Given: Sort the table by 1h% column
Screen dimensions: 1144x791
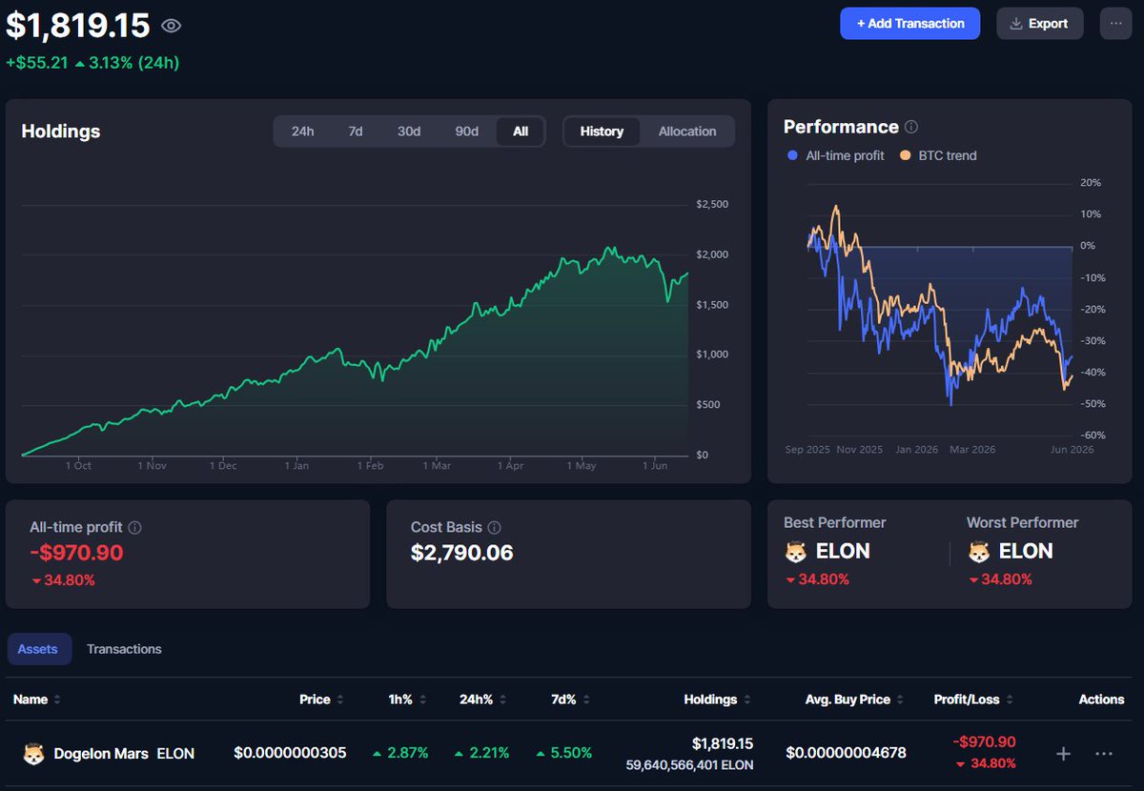Looking at the screenshot, I should coord(408,700).
